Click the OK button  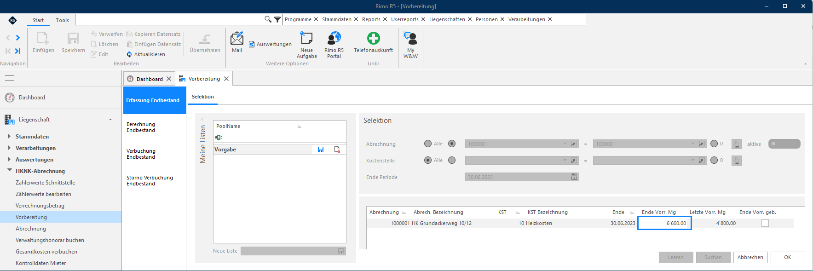[x=788, y=257]
